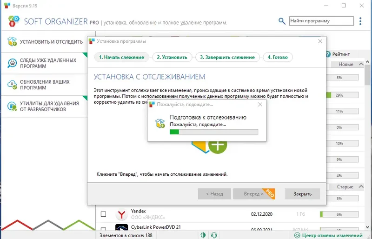Click the Install and Track sidebar icon

(x=12, y=41)
